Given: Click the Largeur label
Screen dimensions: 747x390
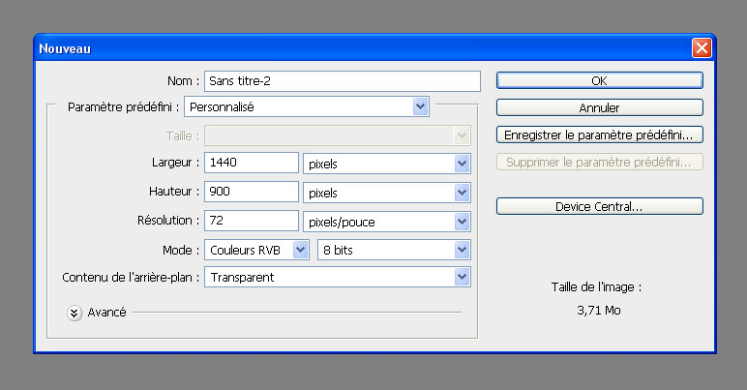Looking at the screenshot, I should point(175,163).
